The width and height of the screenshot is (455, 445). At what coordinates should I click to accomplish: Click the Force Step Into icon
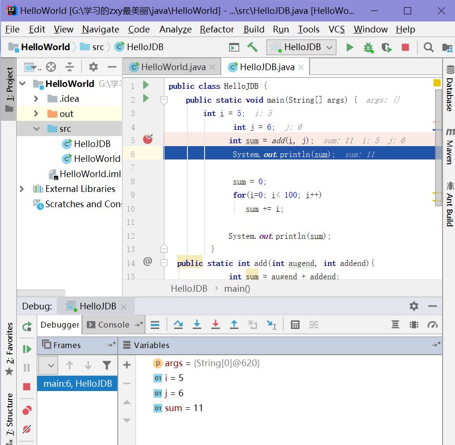click(216, 325)
